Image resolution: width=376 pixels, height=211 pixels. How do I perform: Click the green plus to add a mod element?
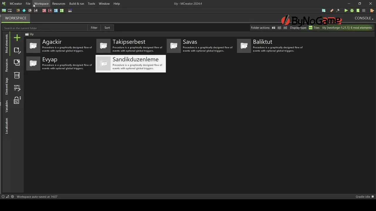tap(17, 38)
